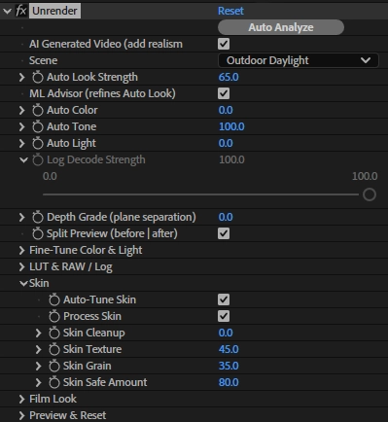Image resolution: width=388 pixels, height=422 pixels.
Task: Enable the Split Preview stopwatch
Action: click(x=38, y=233)
